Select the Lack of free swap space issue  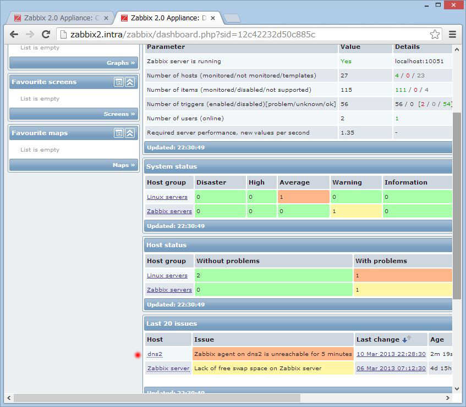[x=257, y=368]
